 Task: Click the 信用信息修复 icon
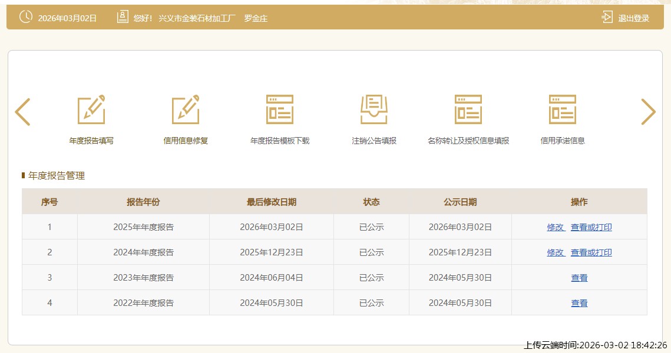[x=186, y=109]
